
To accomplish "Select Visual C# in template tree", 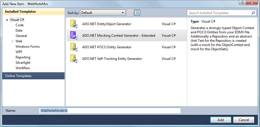I will coord(17,20).
